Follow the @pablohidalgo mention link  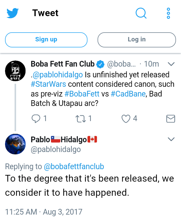coord(58,75)
